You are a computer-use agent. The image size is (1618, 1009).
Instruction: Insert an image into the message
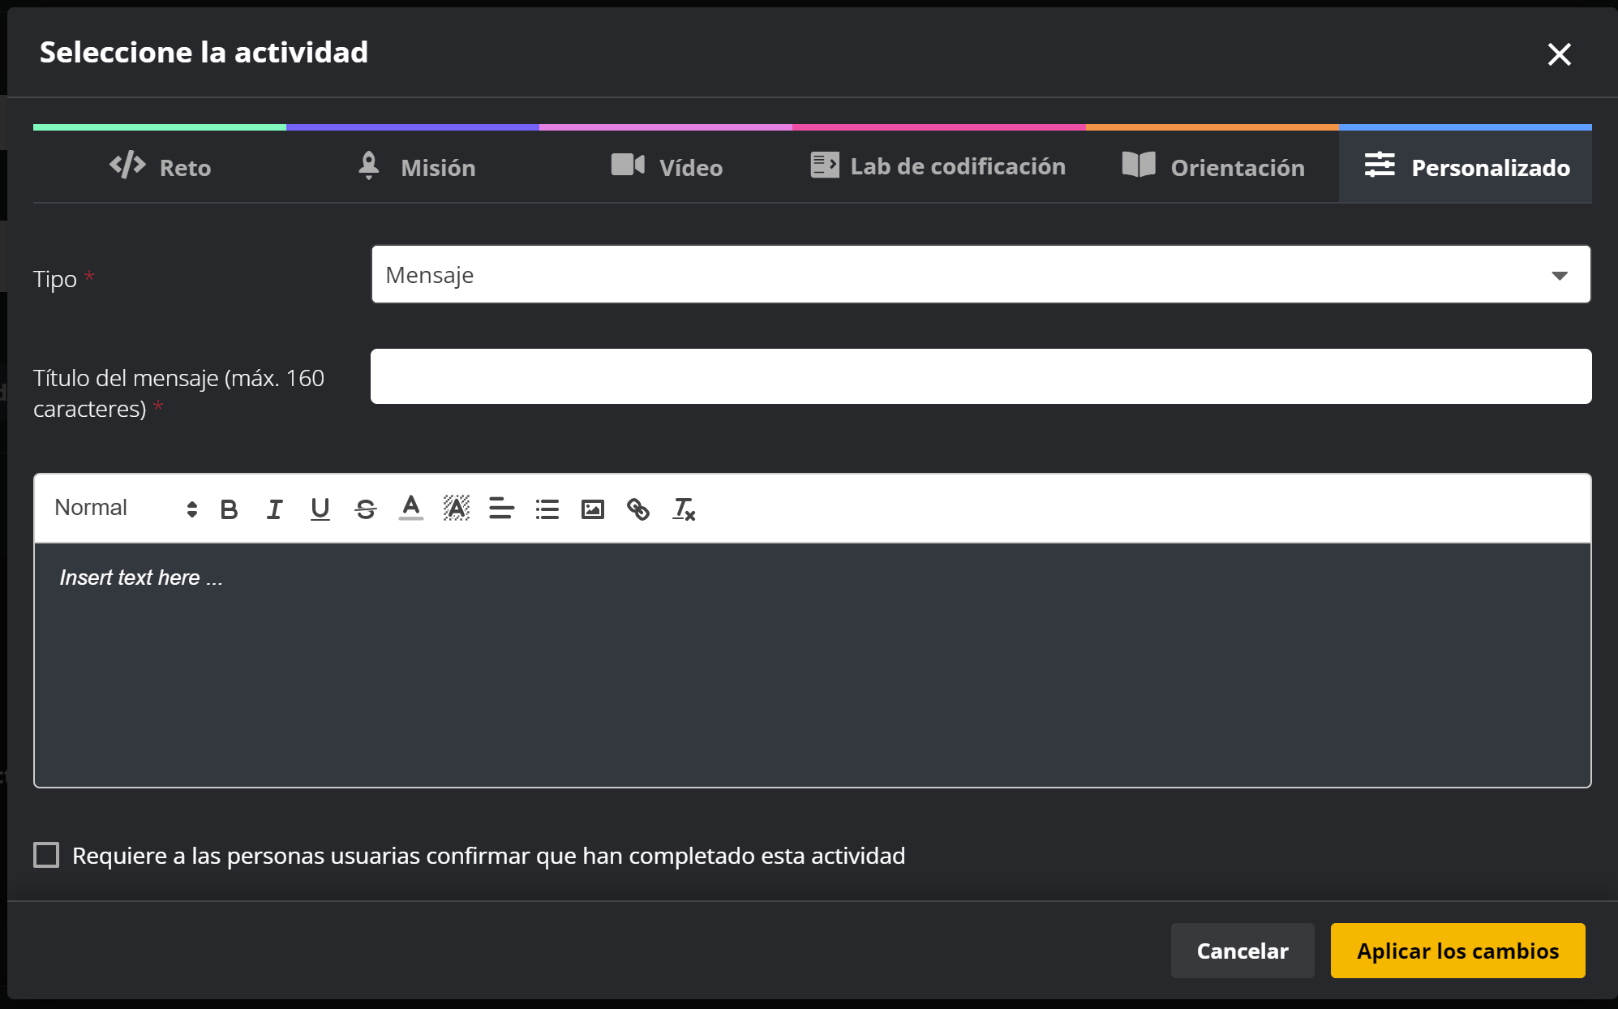[593, 509]
